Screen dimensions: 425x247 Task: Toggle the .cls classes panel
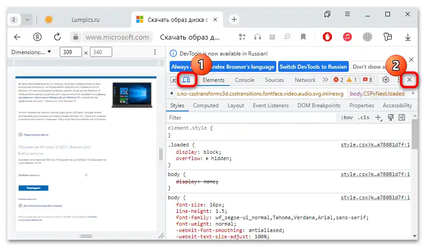coord(363,117)
